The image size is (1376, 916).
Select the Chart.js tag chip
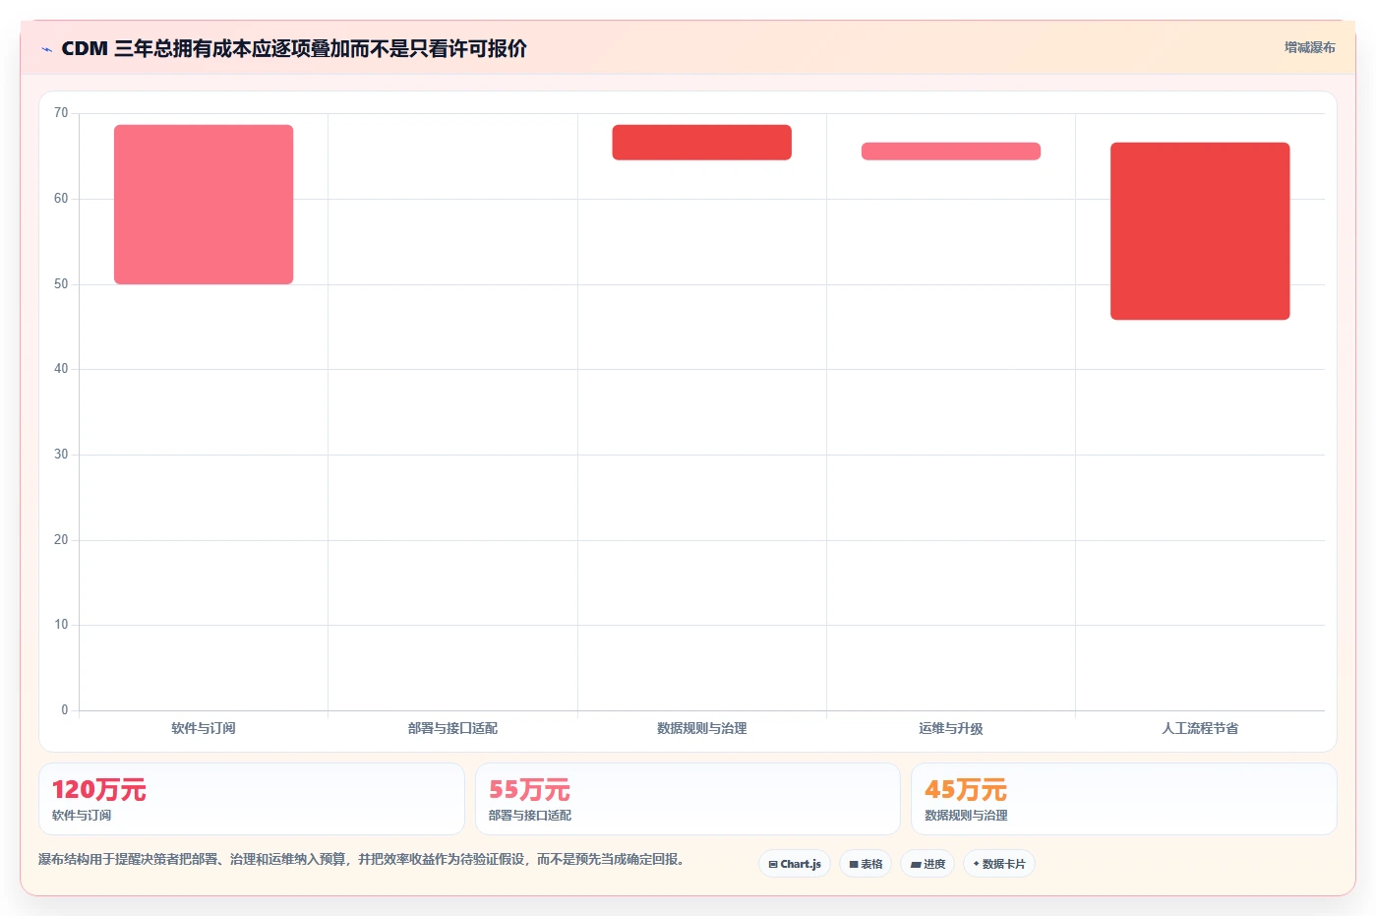795,864
